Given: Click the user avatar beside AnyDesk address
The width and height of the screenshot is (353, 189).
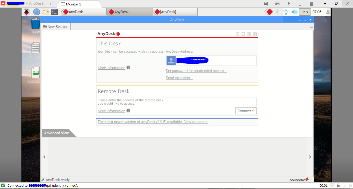Looking at the screenshot, I should [171, 61].
